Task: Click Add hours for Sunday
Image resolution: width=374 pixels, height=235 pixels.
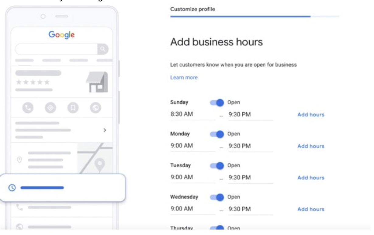Action: (x=310, y=115)
